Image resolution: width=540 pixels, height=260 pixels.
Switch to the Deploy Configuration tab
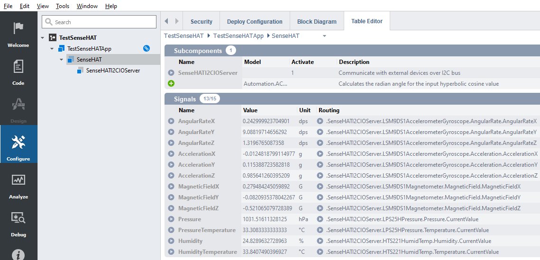[x=255, y=21]
